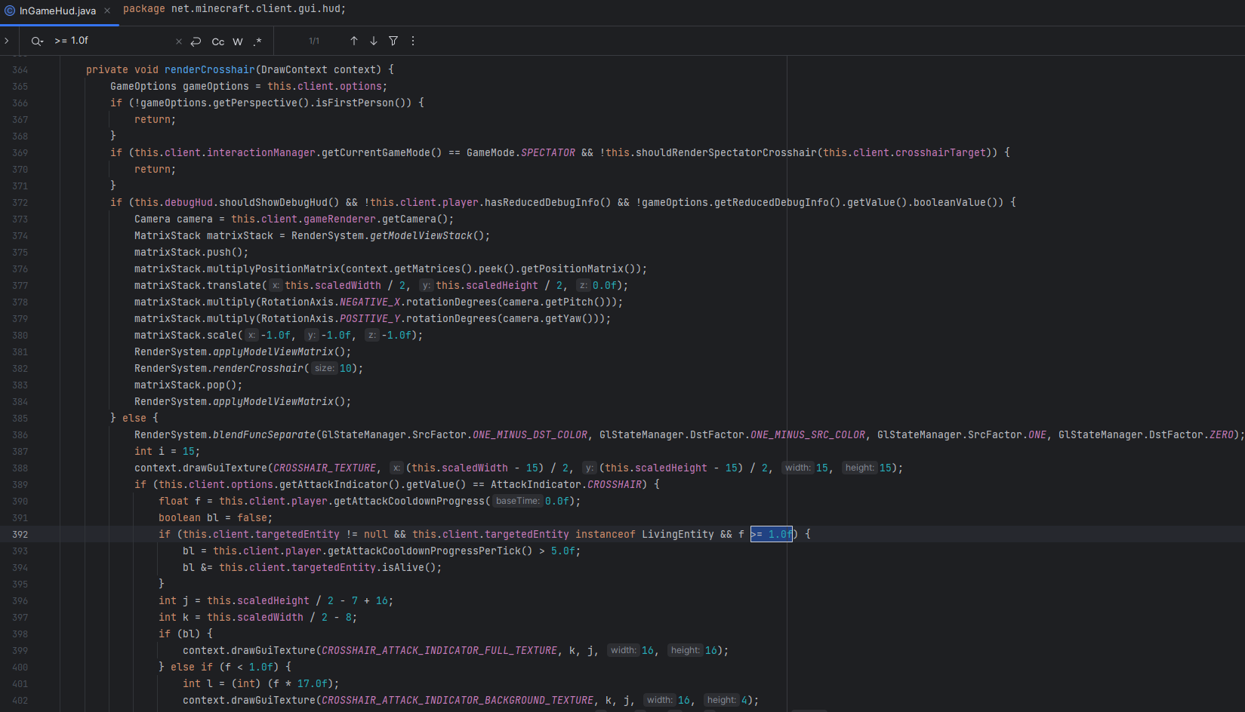Toggle Match Case option
Viewport: 1245px width, 712px height.
pos(217,41)
